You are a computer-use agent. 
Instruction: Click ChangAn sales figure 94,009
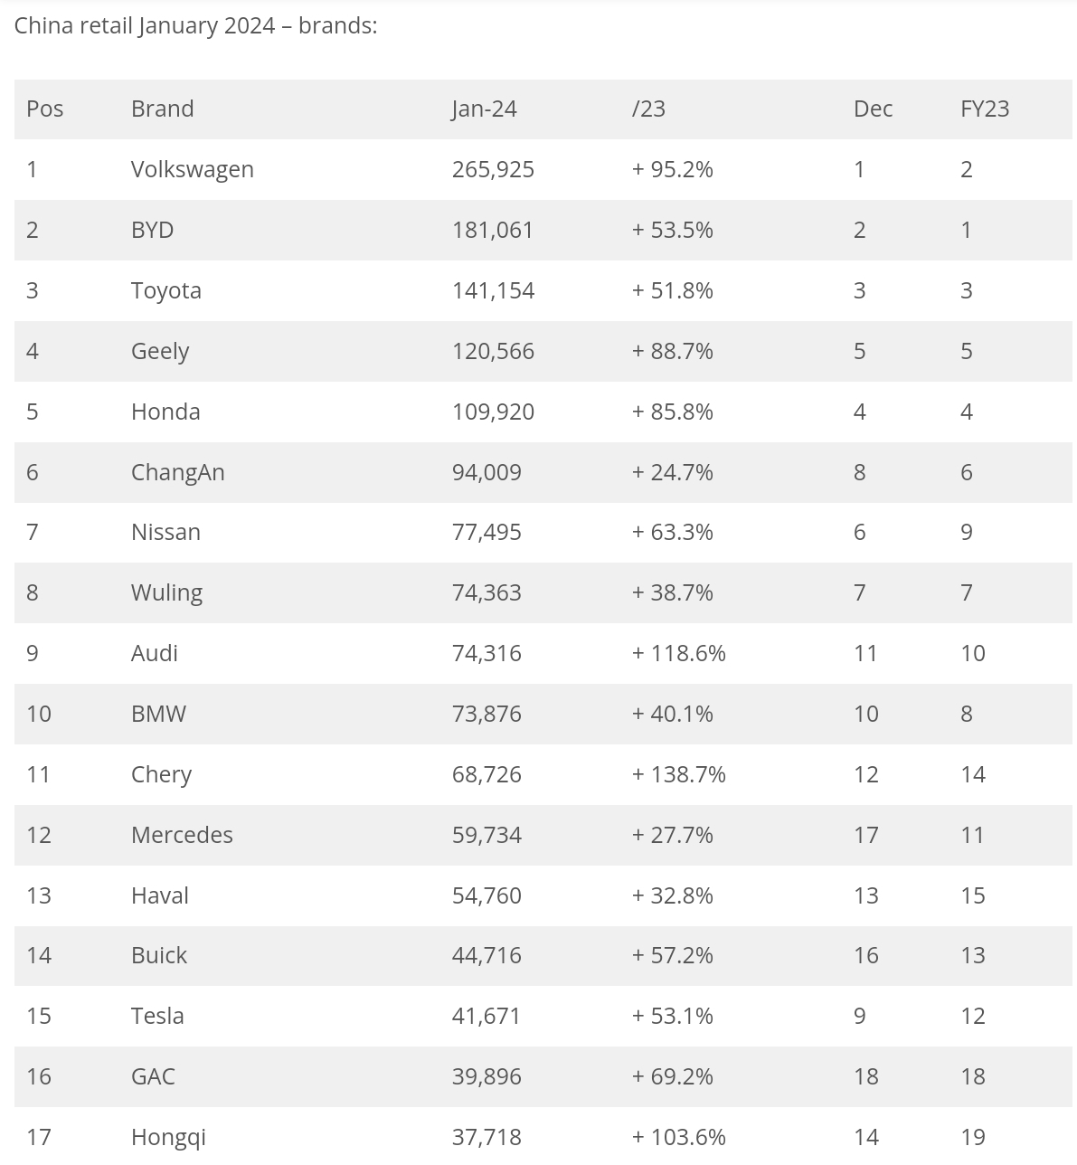487,472
